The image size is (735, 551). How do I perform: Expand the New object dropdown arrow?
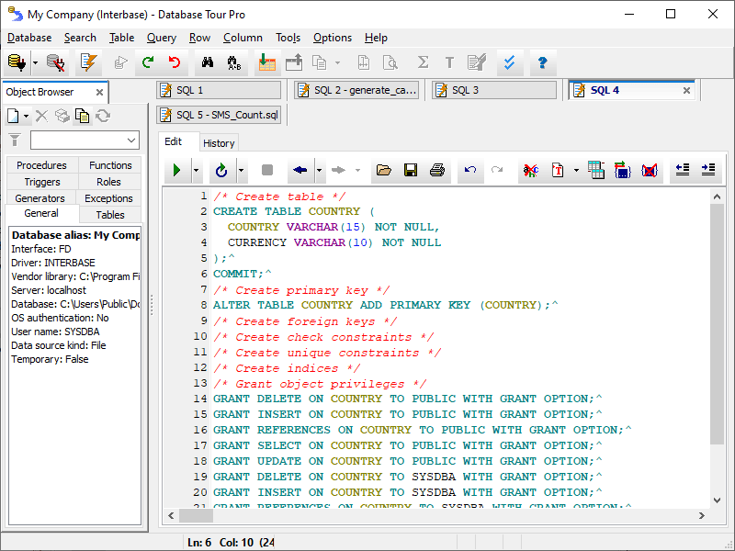pyautogui.click(x=27, y=116)
